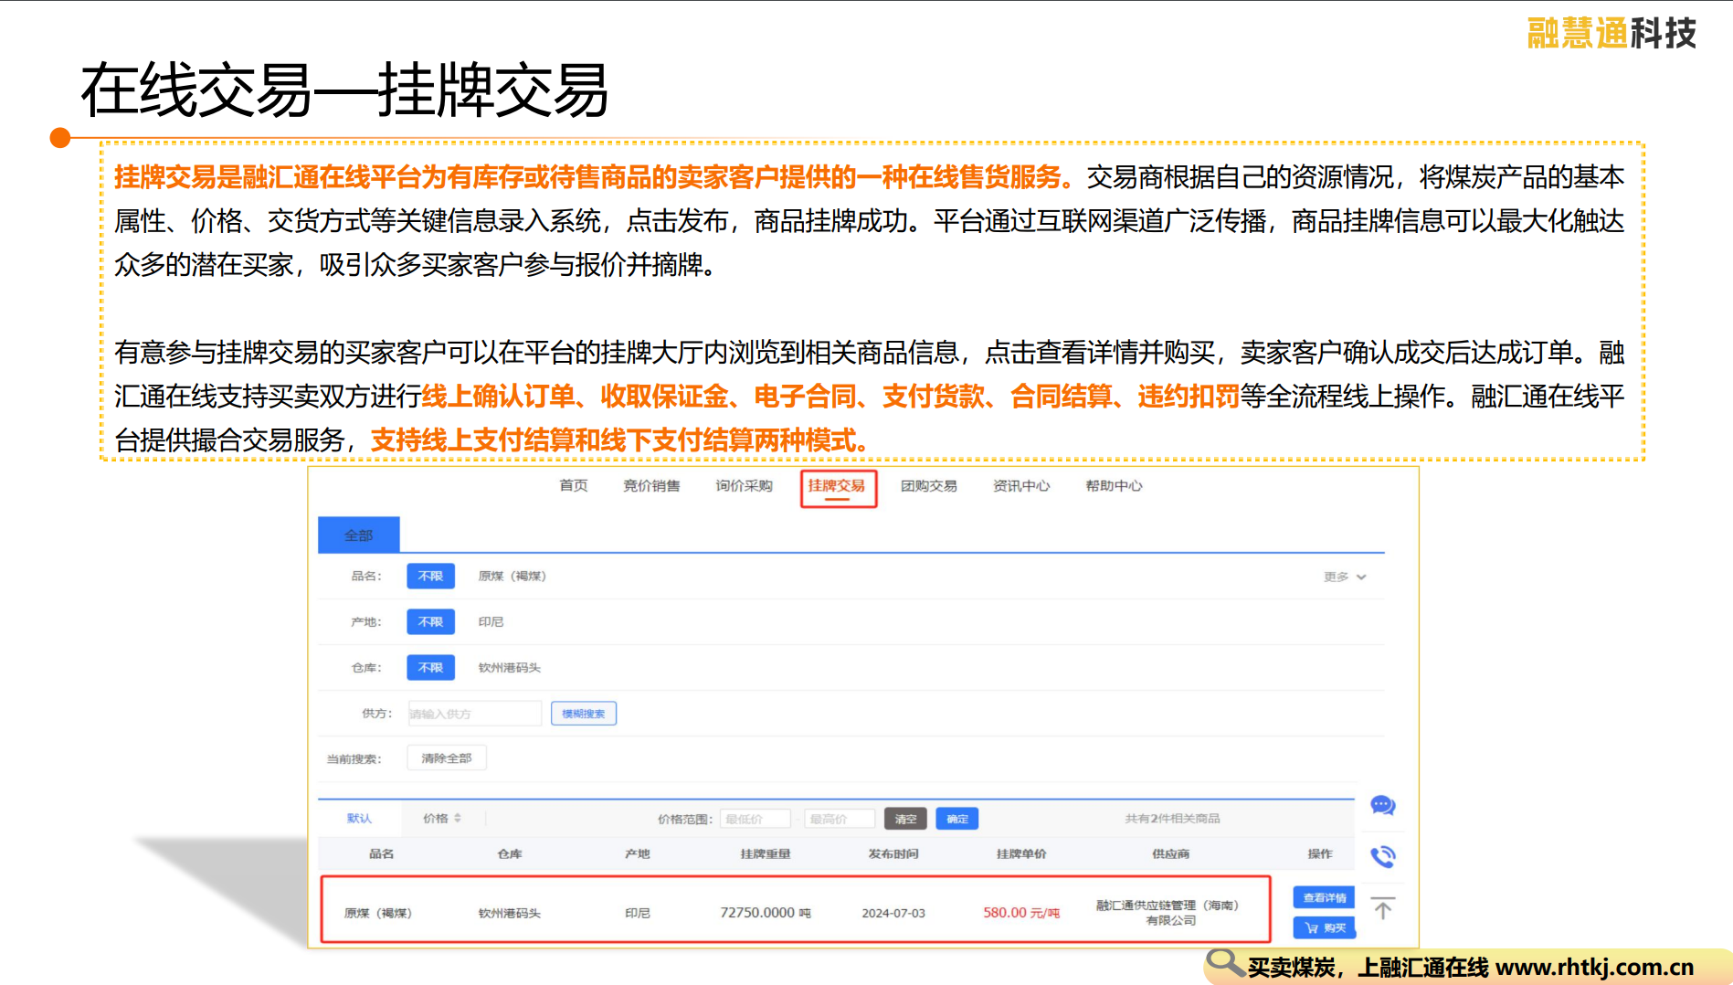Open the 团购交易 navigation tab

tap(929, 485)
